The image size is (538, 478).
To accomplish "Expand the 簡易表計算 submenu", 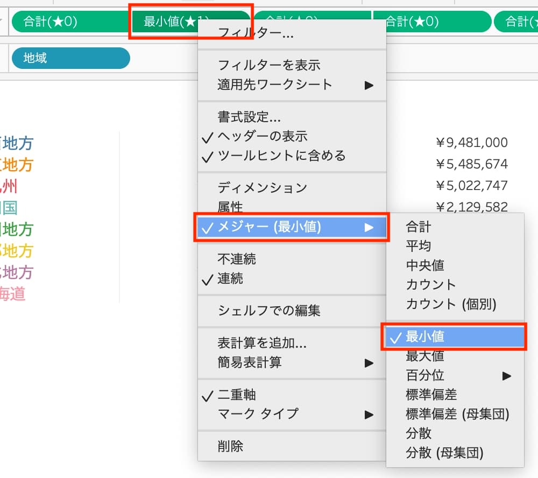I will 291,362.
